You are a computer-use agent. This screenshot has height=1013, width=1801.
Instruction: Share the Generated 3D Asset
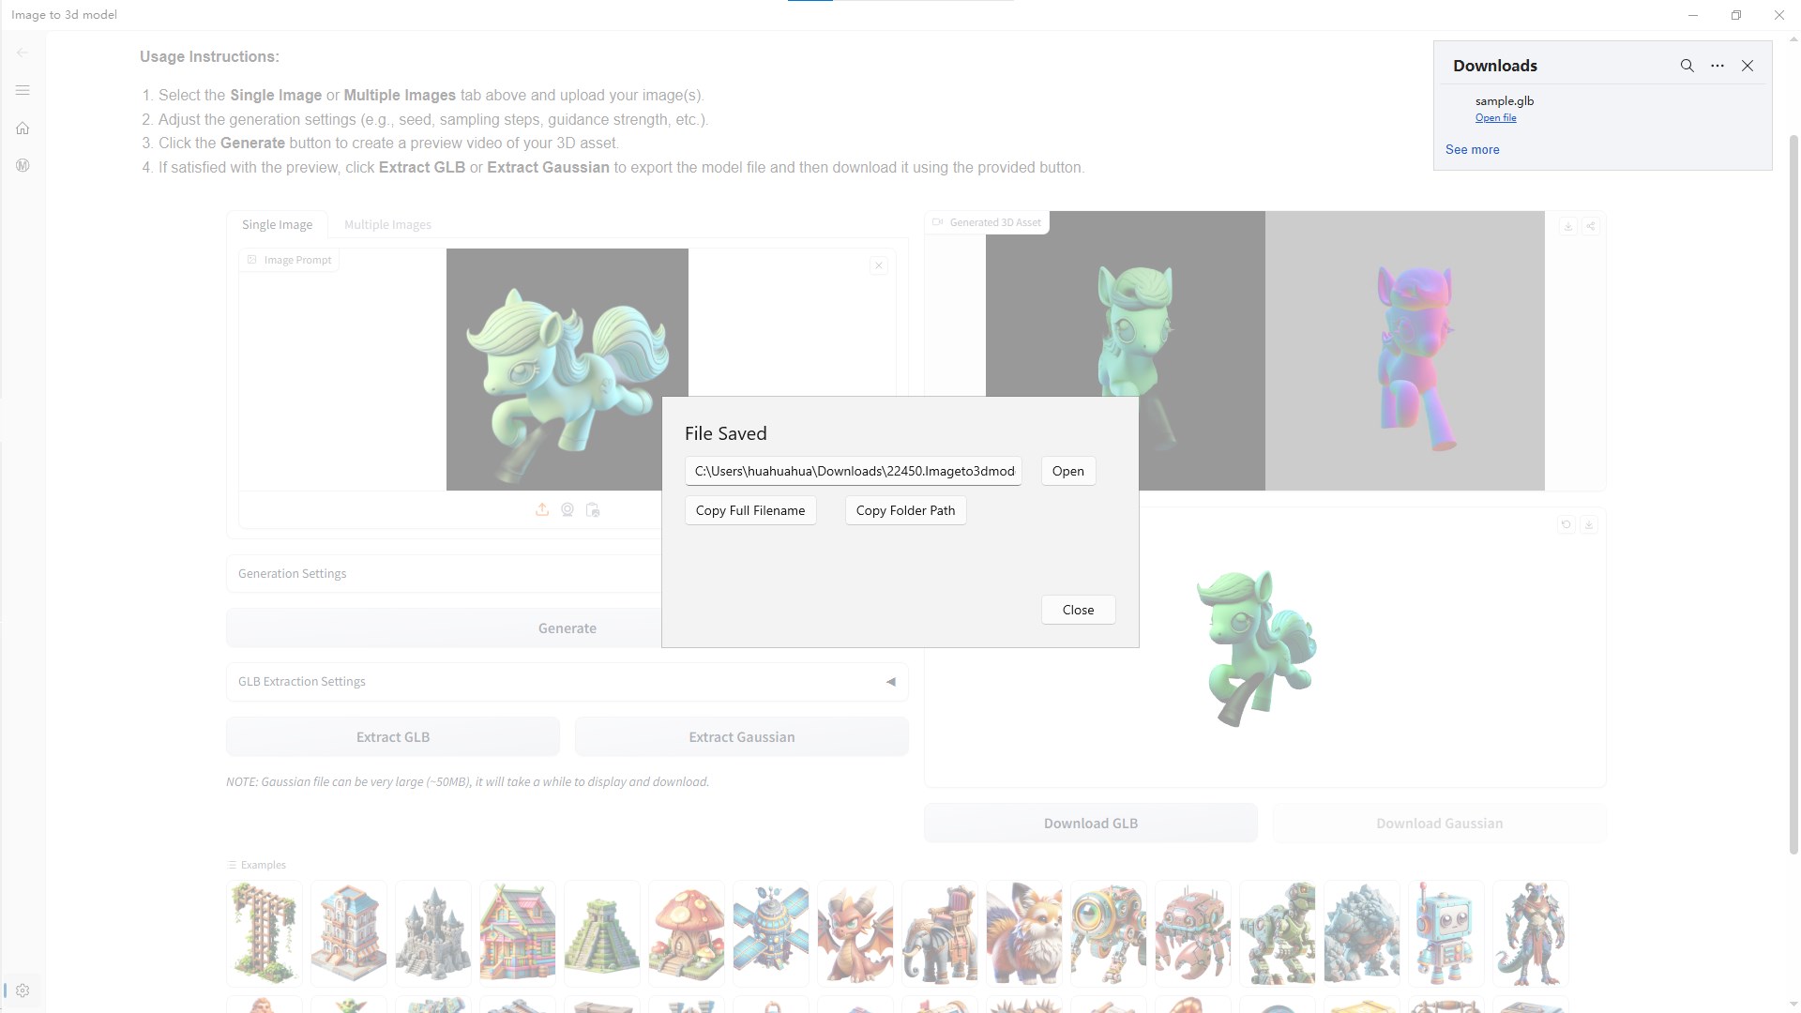(x=1592, y=226)
